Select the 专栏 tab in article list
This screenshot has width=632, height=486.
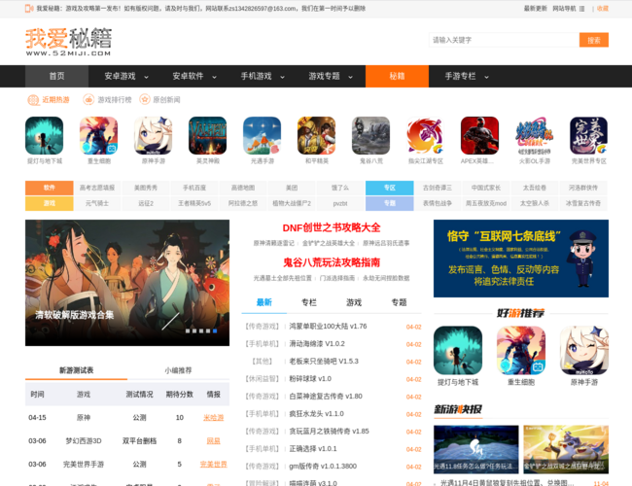coord(309,302)
